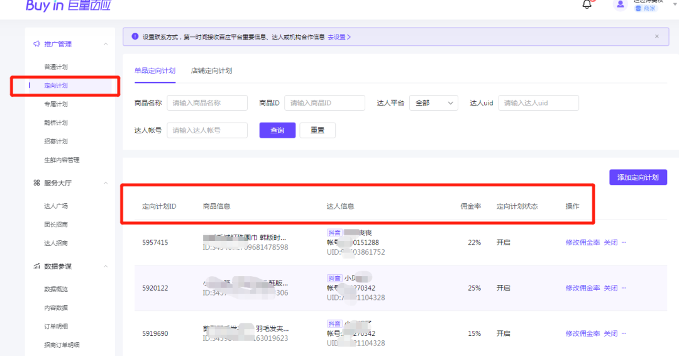Image resolution: width=679 pixels, height=356 pixels.
Task: Click UID ending 03861752
Action: pos(356,252)
